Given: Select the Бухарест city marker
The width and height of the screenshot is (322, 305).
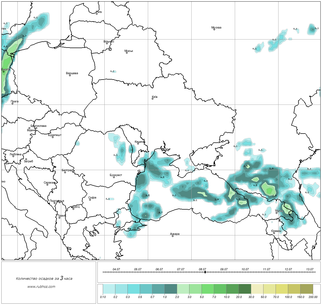Looking at the screenshot, I should coord(114,177).
